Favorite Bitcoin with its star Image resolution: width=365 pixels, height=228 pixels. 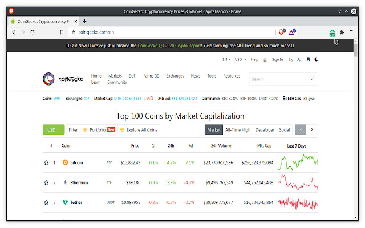[46, 162]
